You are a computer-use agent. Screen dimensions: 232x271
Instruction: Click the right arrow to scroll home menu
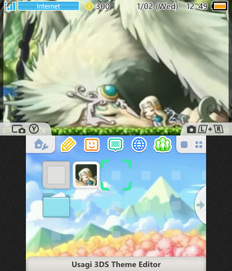[x=200, y=205]
